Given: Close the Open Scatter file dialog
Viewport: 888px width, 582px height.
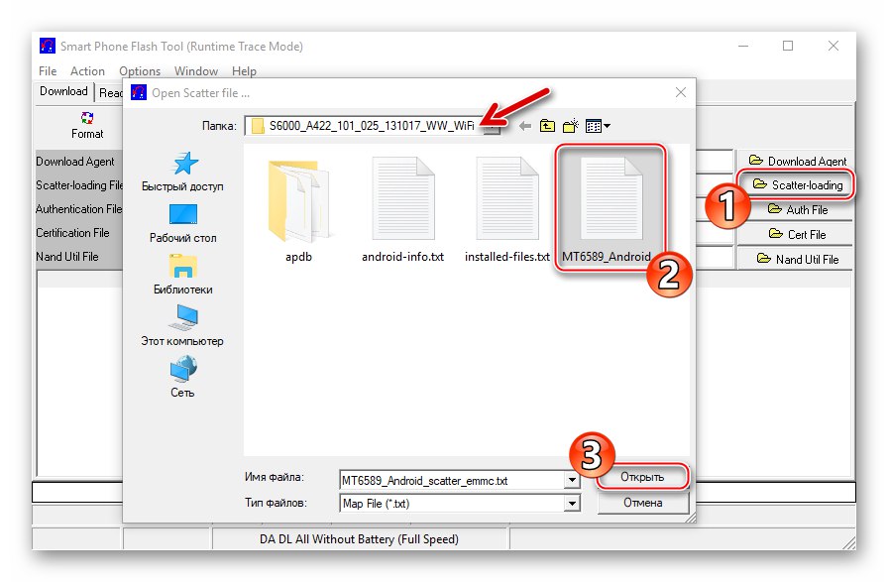Looking at the screenshot, I should [681, 92].
